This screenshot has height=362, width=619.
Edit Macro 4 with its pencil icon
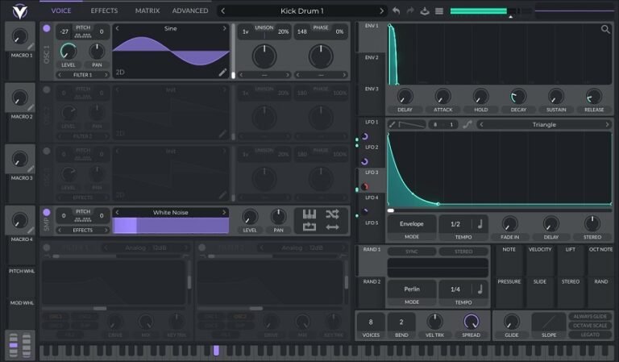click(x=31, y=230)
